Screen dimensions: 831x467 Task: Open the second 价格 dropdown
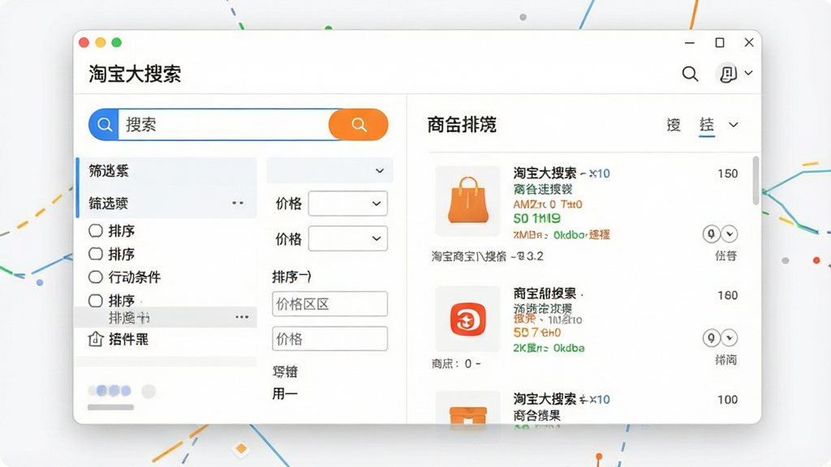(x=347, y=238)
